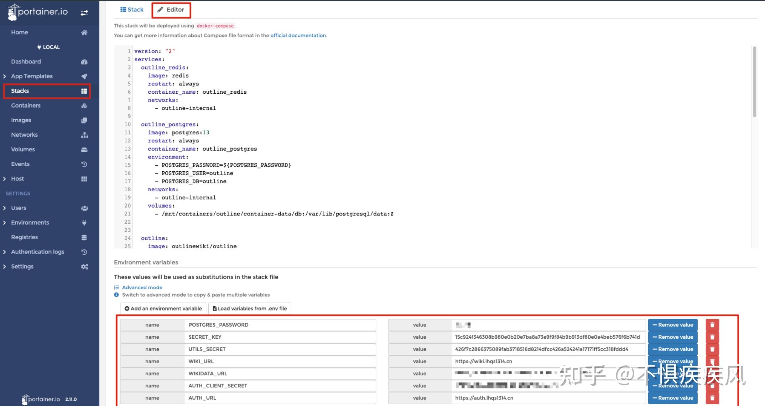765x406 pixels.
Task: Expand the App Templates submenu
Action: [x=4, y=76]
